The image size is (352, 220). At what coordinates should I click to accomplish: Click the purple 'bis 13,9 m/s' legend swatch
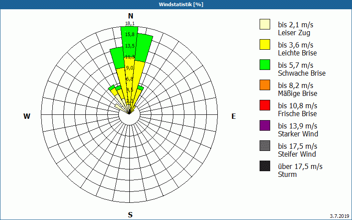(265, 125)
